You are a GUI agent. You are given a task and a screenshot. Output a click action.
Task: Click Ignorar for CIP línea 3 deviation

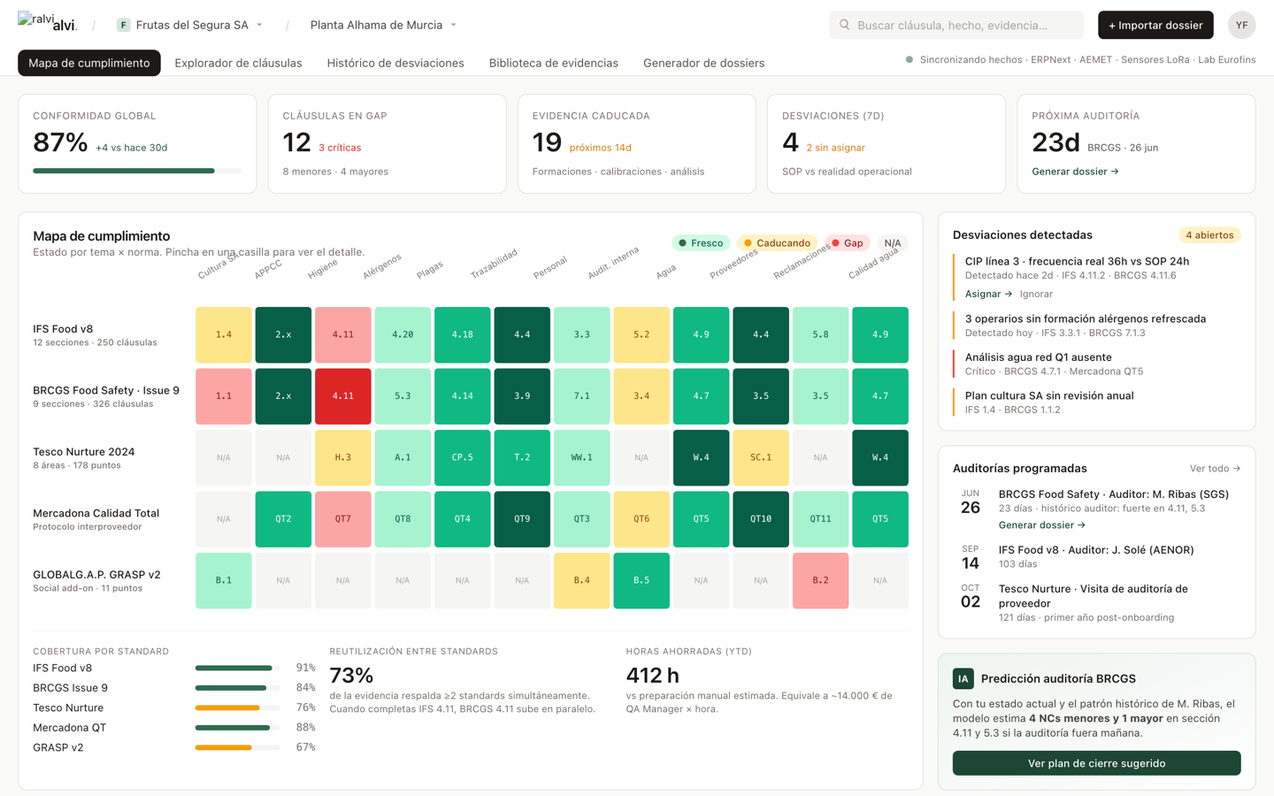coord(1036,294)
